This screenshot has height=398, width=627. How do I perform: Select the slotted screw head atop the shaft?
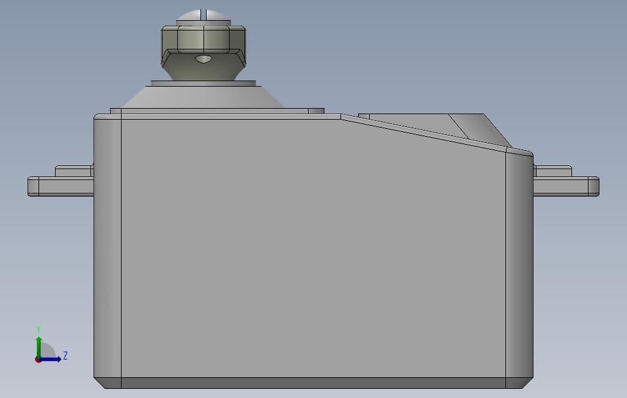coord(204,18)
